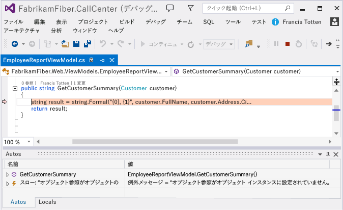Click the notifications filter funnel icon

[x=190, y=8]
